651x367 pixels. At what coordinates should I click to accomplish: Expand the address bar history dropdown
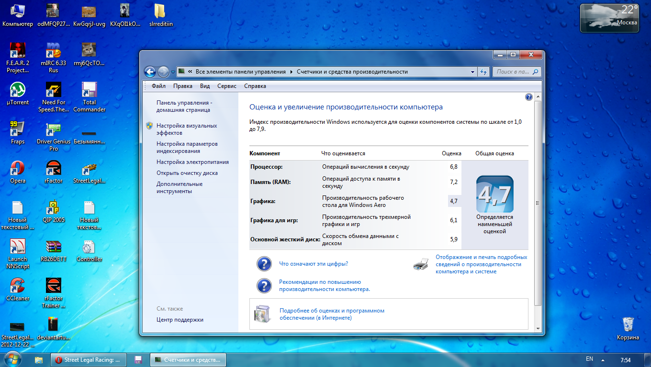[472, 72]
